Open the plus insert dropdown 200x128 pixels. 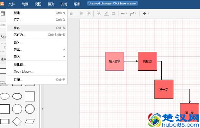(146, 13)
